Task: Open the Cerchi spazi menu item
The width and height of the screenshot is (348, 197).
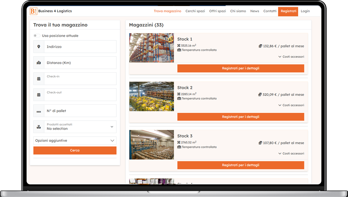Action: click(x=195, y=11)
